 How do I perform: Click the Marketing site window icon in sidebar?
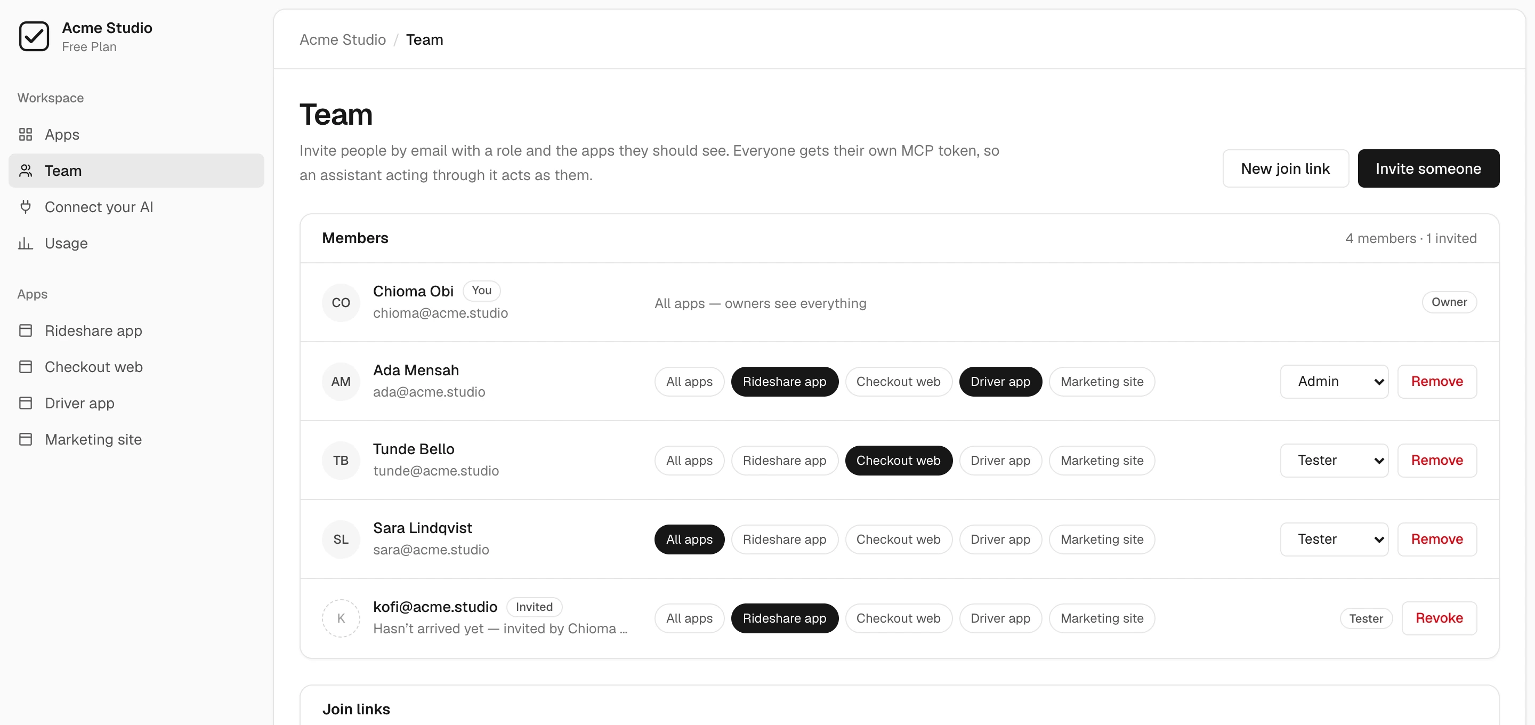26,439
